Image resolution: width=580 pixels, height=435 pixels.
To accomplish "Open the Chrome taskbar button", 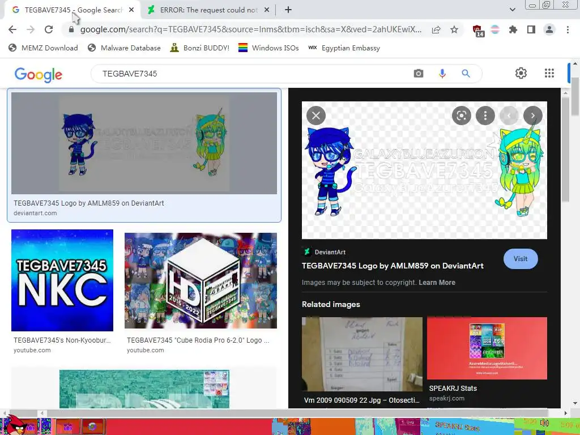I will [x=92, y=427].
